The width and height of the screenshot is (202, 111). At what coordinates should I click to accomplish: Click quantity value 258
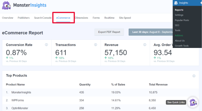tap(82, 108)
